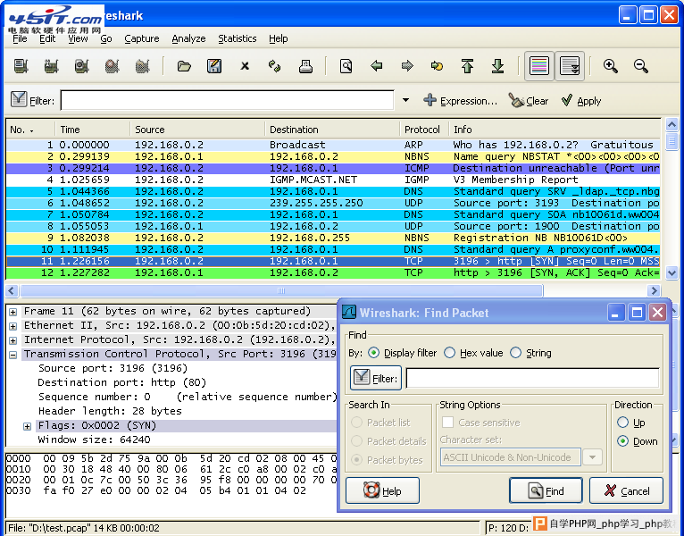Toggle packet list colorize icon

(539, 66)
